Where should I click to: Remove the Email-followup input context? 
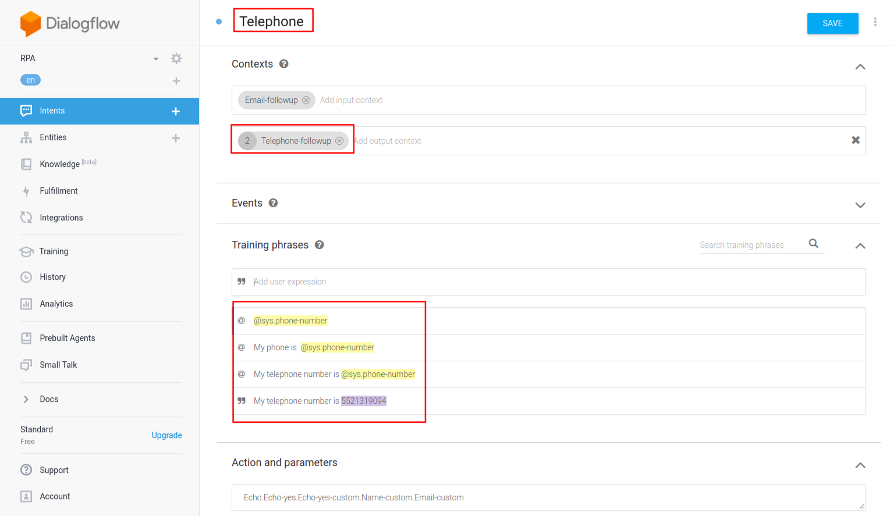coord(306,100)
